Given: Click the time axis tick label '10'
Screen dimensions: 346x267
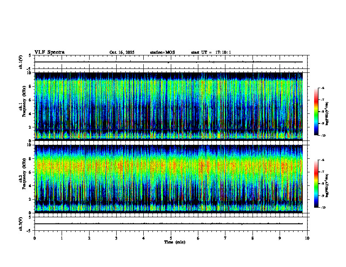Looking at the screenshot, I should [x=307, y=238].
